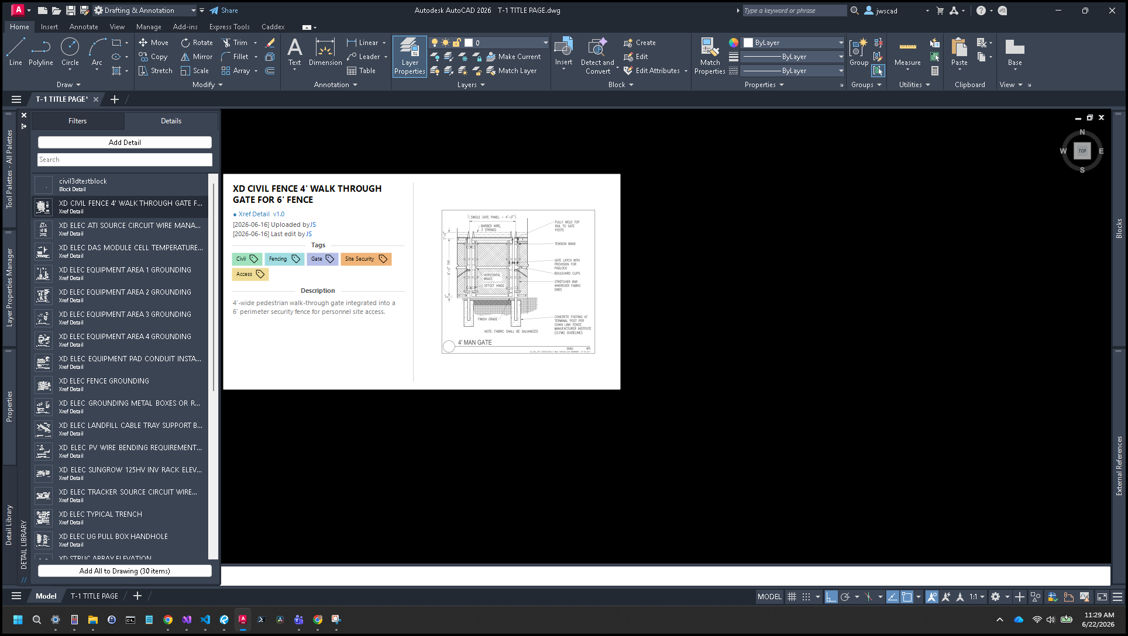The image size is (1128, 636).
Task: Toggle polar tracking in status bar
Action: [x=845, y=597]
